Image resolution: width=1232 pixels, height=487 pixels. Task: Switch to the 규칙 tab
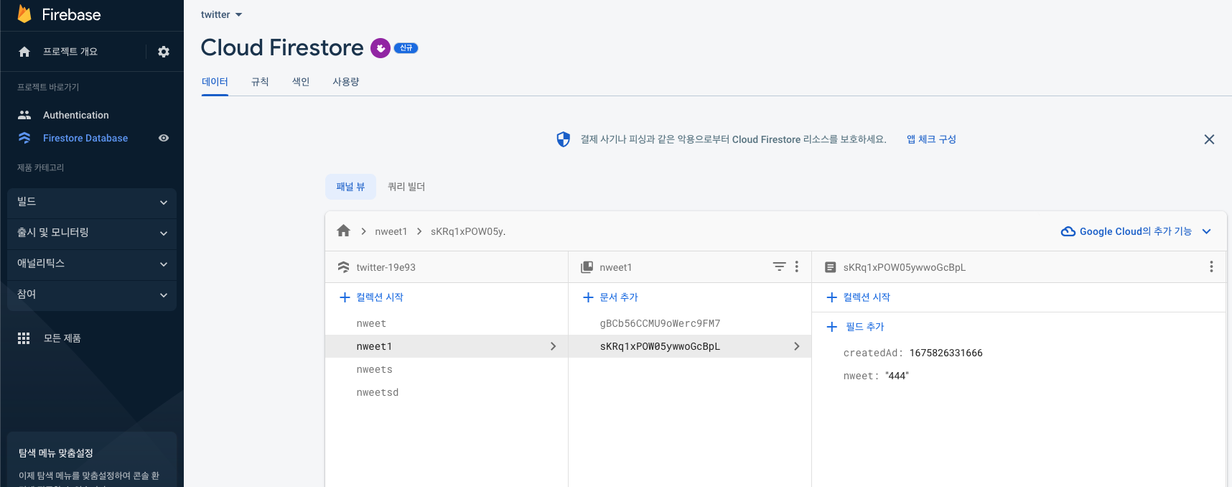pos(260,82)
